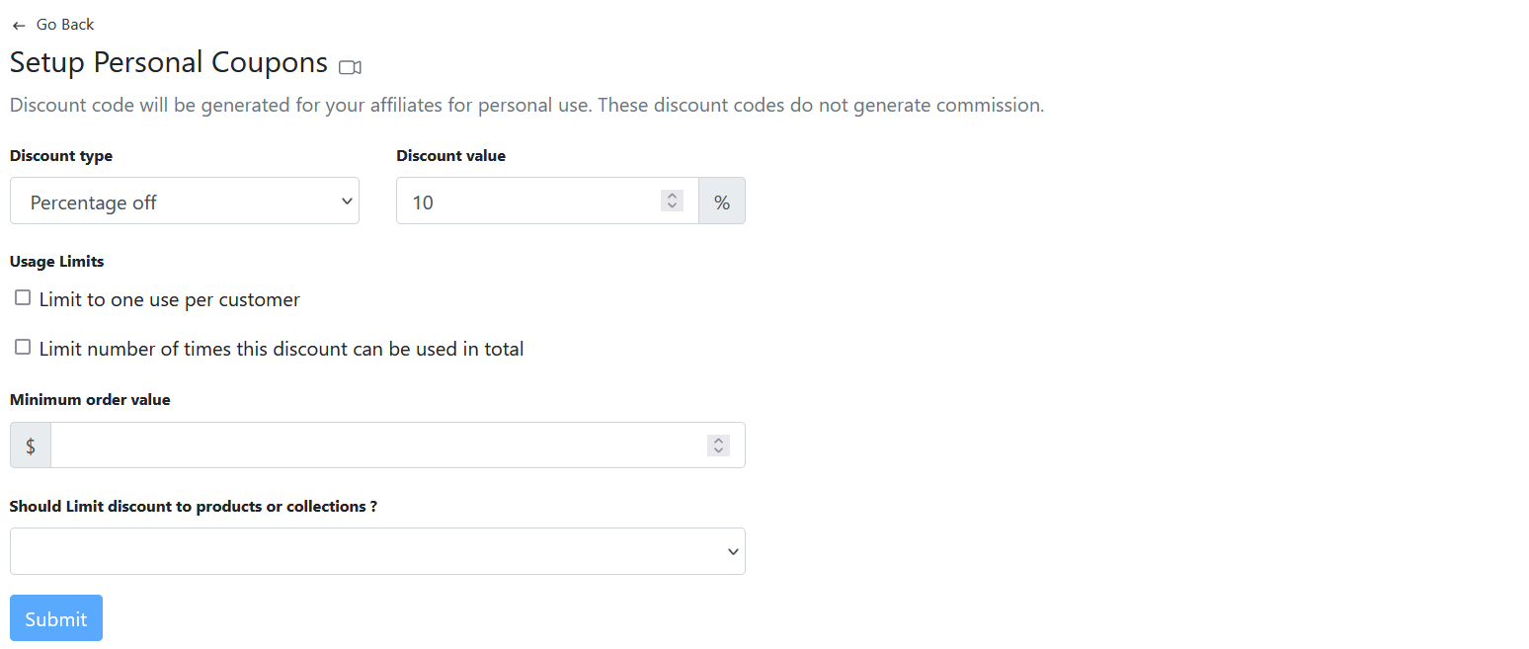Increase Discount value with up arrow
The image size is (1529, 649).
pyautogui.click(x=673, y=196)
